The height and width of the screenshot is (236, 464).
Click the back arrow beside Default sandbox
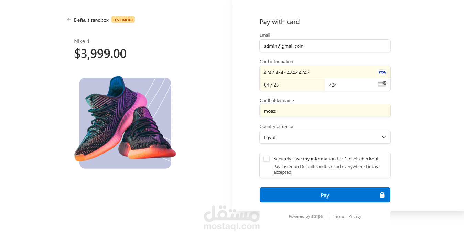coord(69,20)
